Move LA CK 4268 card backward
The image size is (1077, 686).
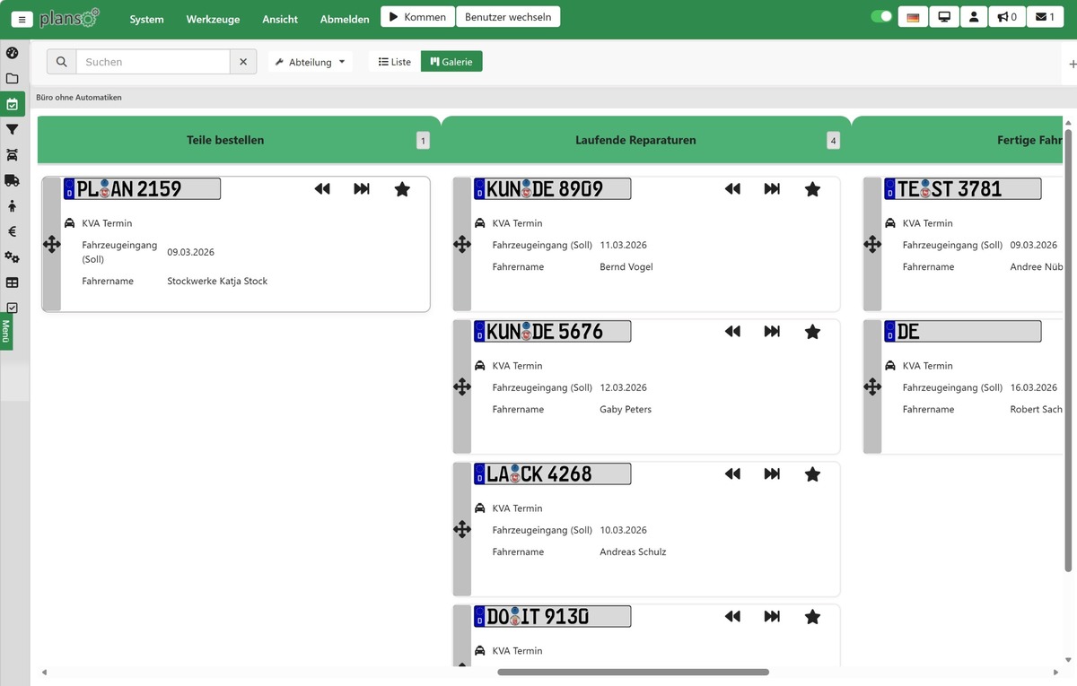(x=732, y=474)
